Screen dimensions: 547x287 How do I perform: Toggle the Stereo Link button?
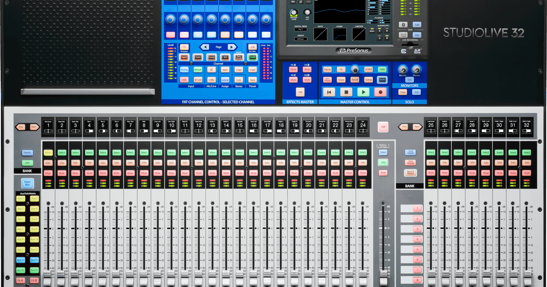239,80
